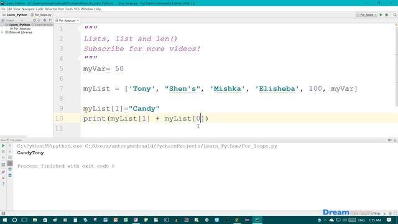Click the myVar assignment on line 5
The width and height of the screenshot is (398, 224).
(103, 68)
